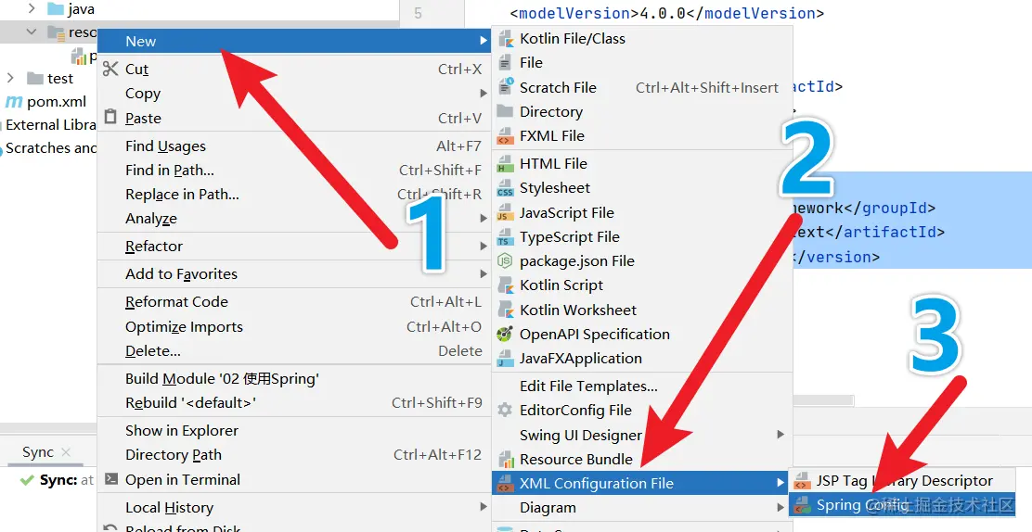Click the package.json File icon

tap(505, 261)
